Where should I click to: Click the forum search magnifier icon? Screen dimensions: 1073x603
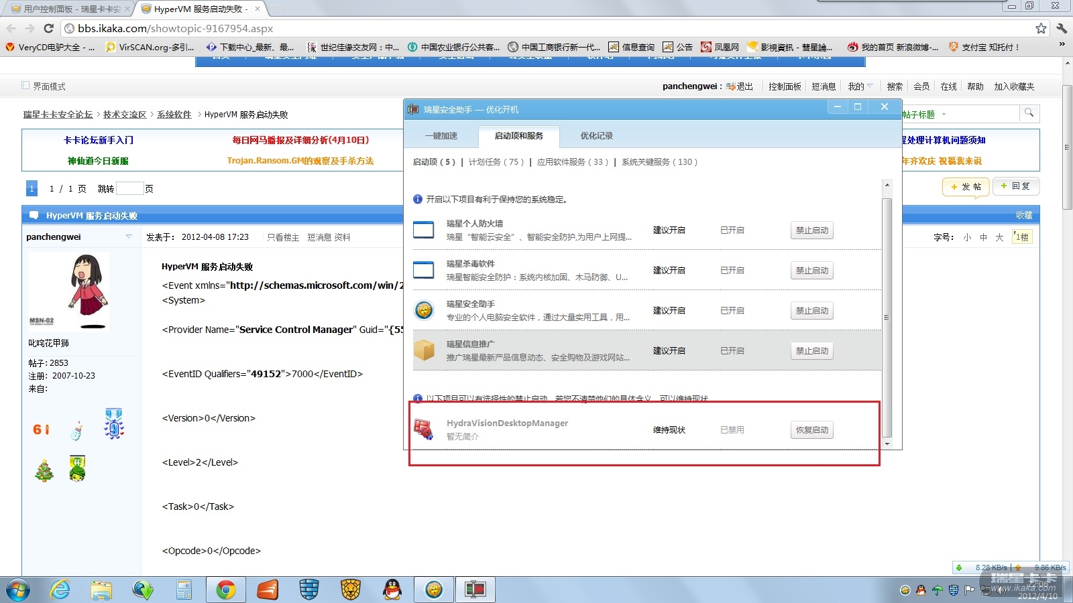(x=1029, y=113)
